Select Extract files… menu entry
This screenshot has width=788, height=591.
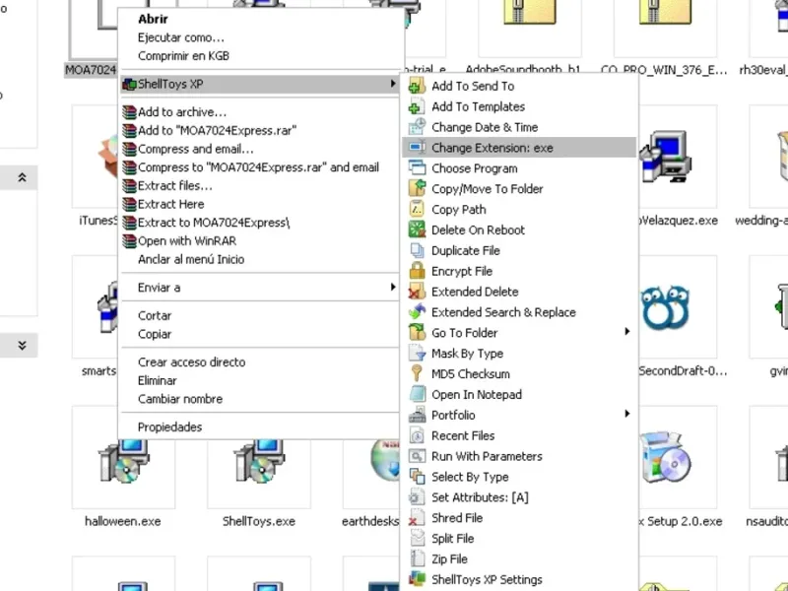[175, 186]
